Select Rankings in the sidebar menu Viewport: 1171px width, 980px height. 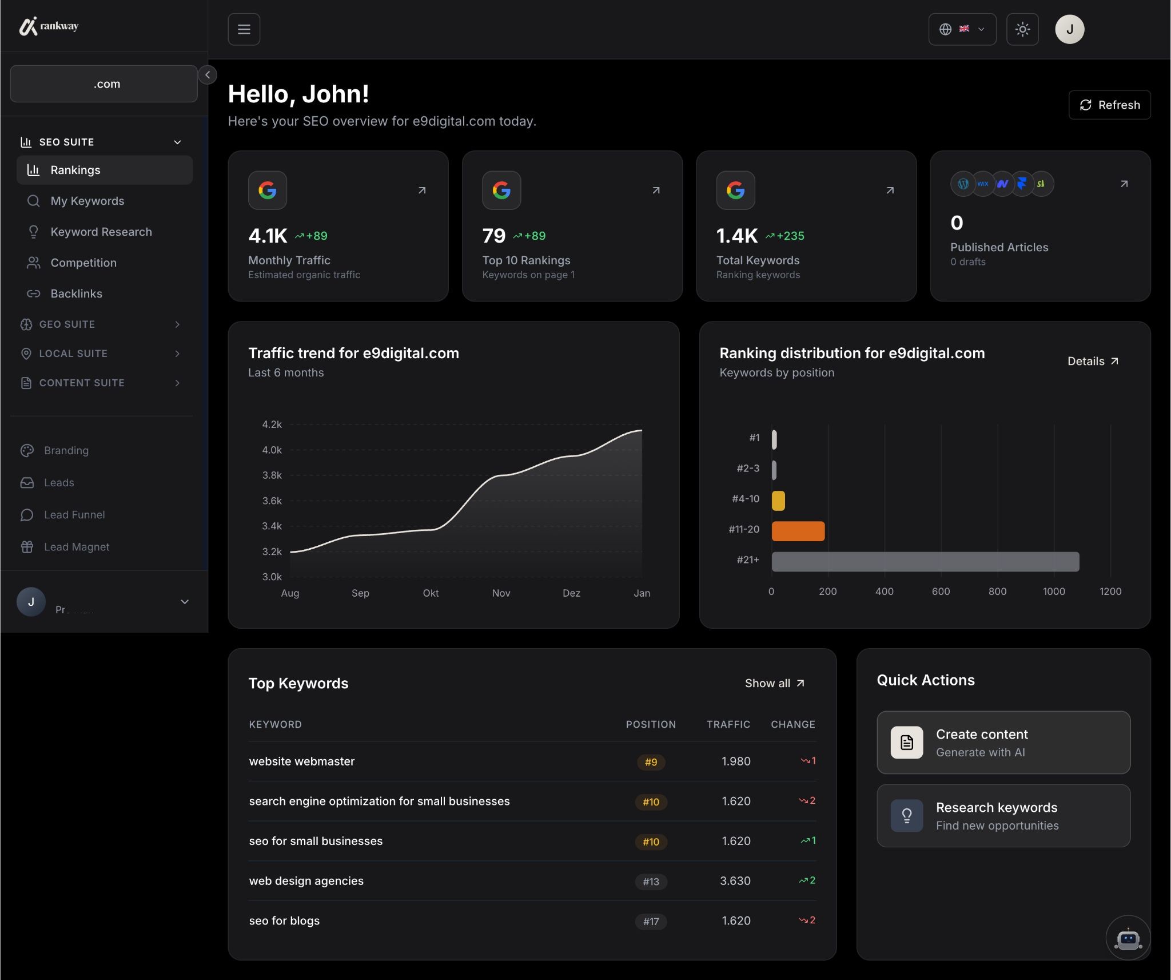(x=75, y=170)
